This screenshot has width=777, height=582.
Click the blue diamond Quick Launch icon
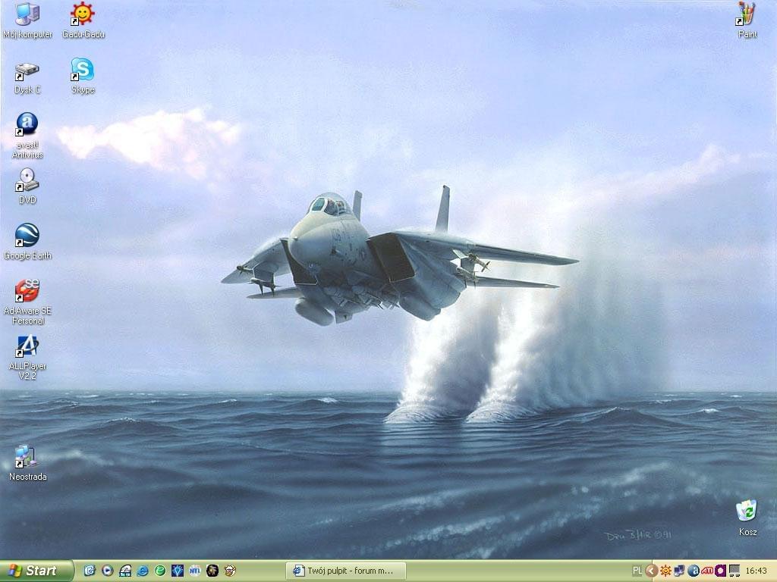(178, 571)
